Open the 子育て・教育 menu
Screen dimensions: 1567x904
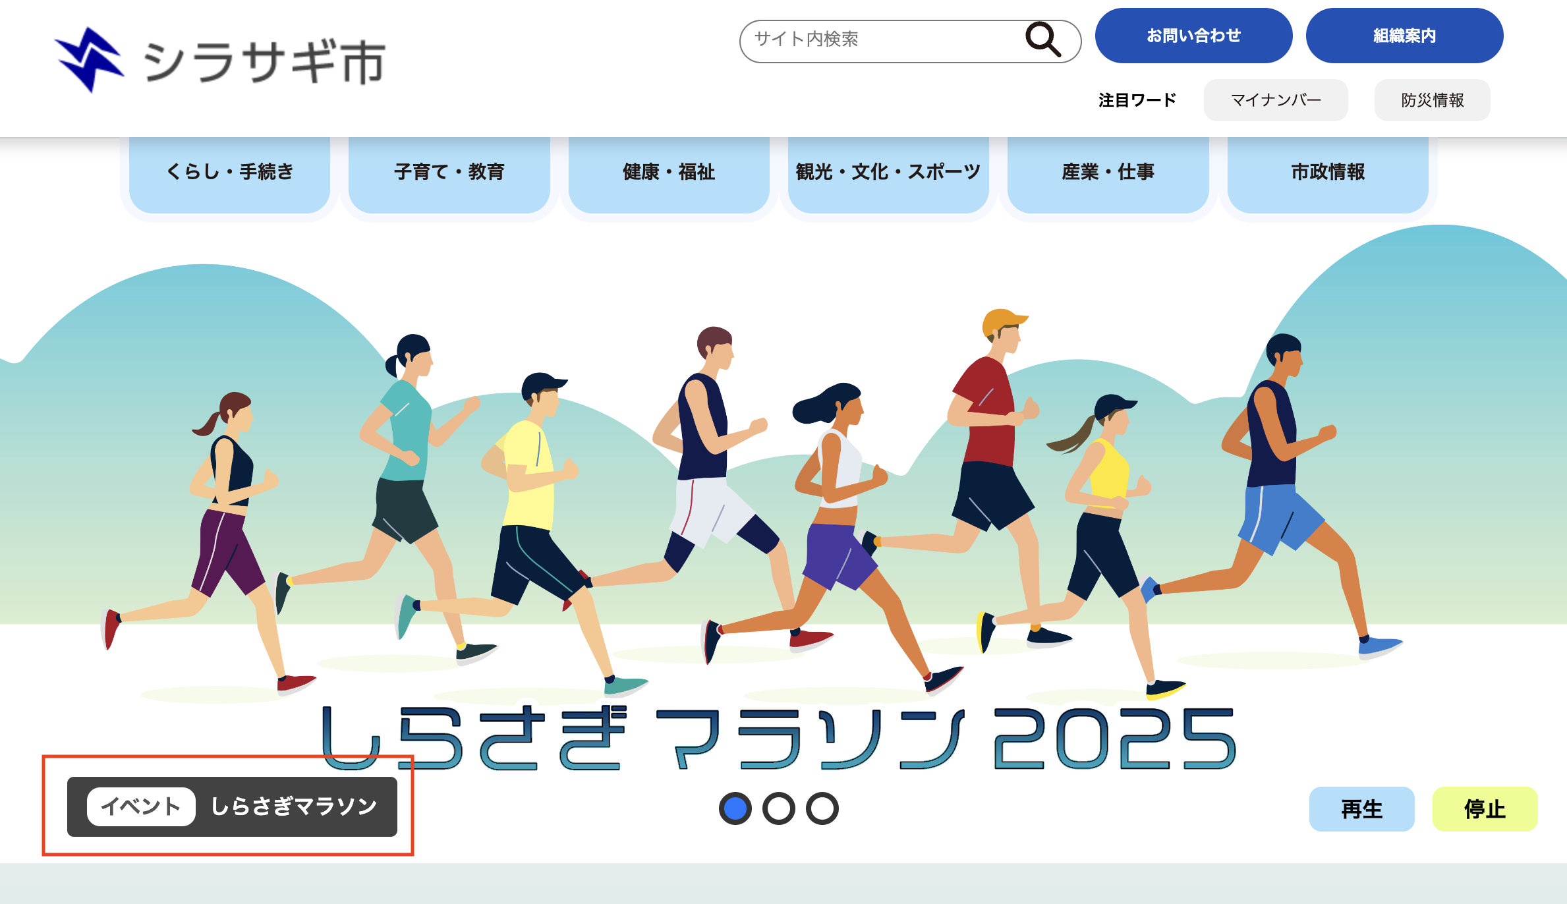[x=449, y=174]
